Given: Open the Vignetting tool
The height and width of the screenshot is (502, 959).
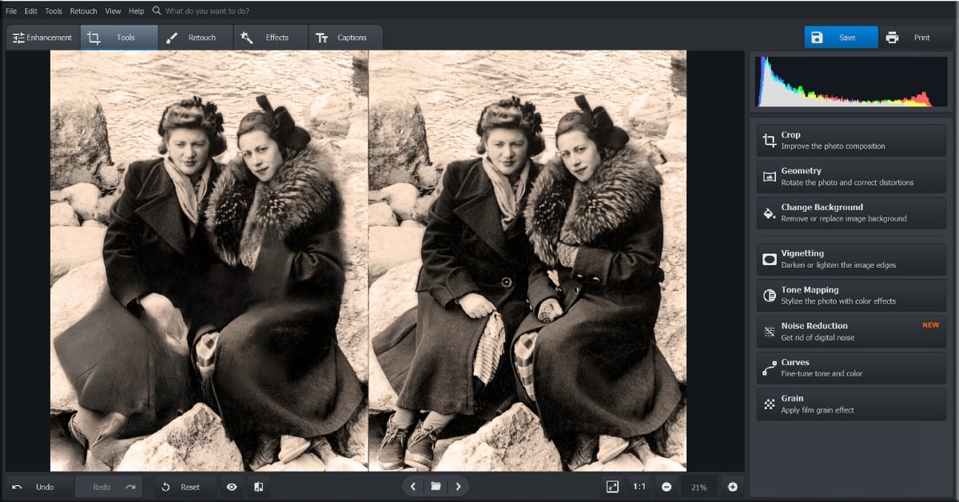Looking at the screenshot, I should click(851, 259).
